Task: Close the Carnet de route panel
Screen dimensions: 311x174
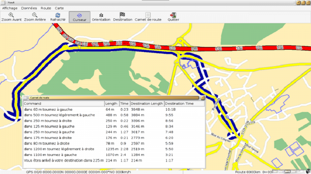Action: tap(203, 98)
